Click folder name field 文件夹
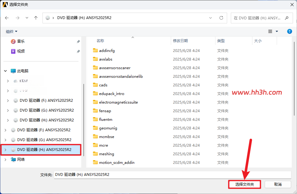 (173, 175)
